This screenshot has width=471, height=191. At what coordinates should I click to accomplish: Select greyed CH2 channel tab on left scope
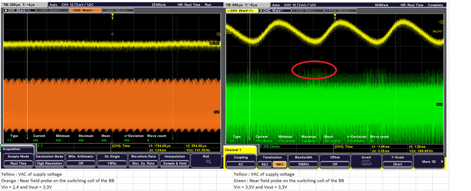52,10
